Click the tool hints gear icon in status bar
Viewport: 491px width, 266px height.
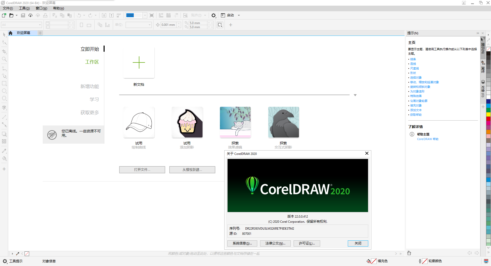coord(5,261)
